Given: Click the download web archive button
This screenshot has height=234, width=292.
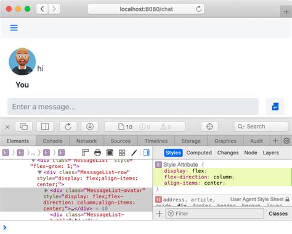Looking at the screenshot, I should [90, 127].
